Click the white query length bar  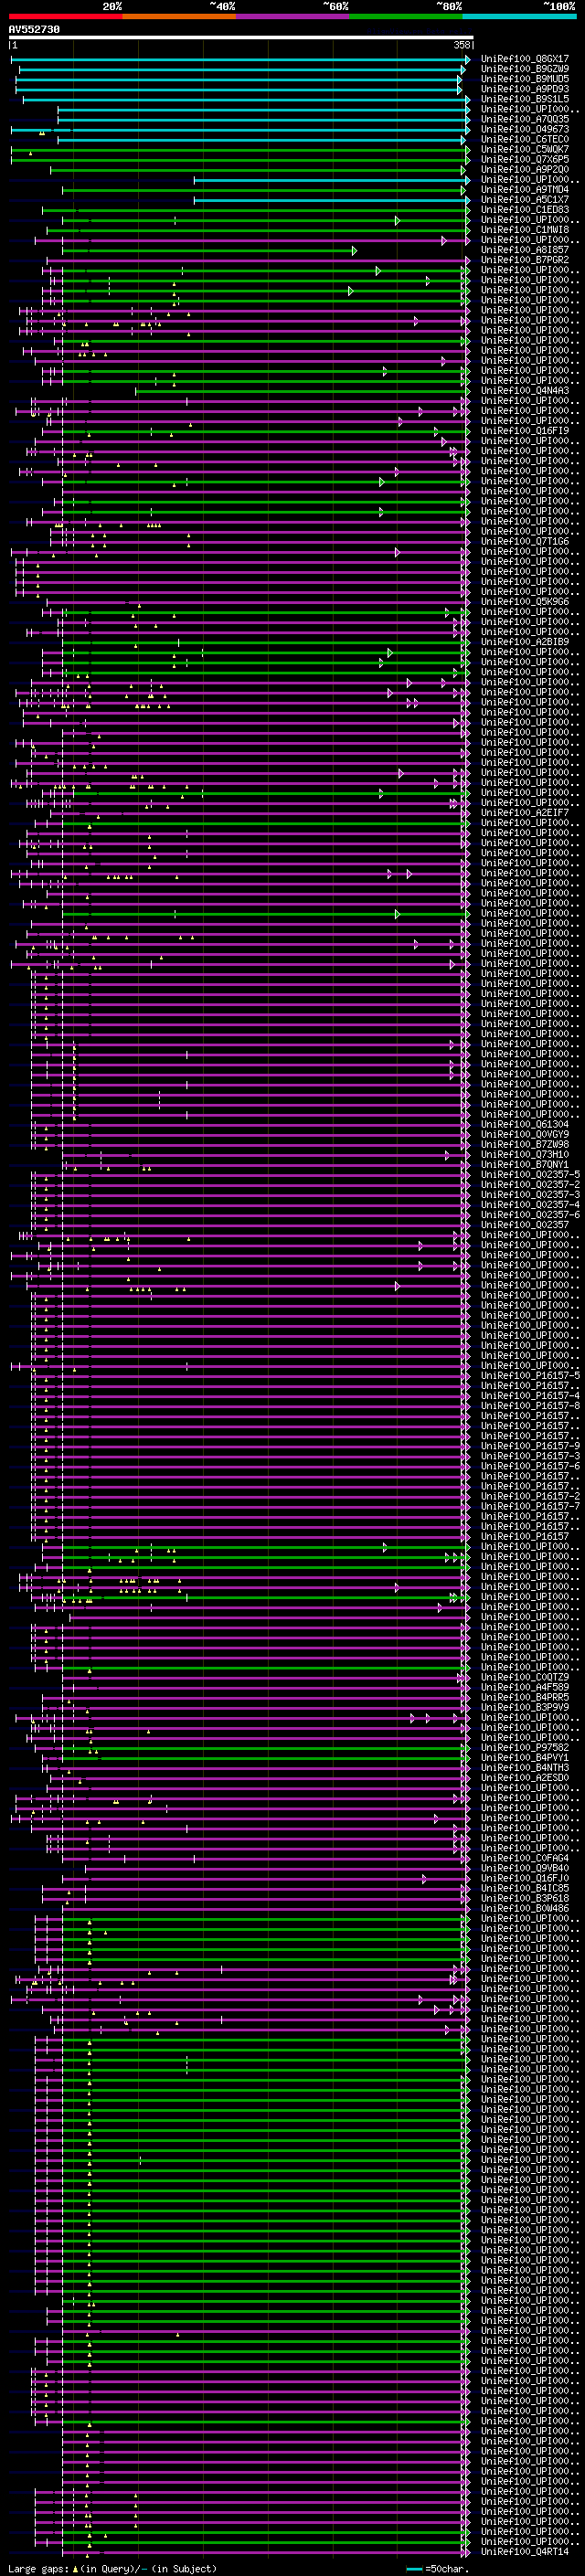pos(241,38)
